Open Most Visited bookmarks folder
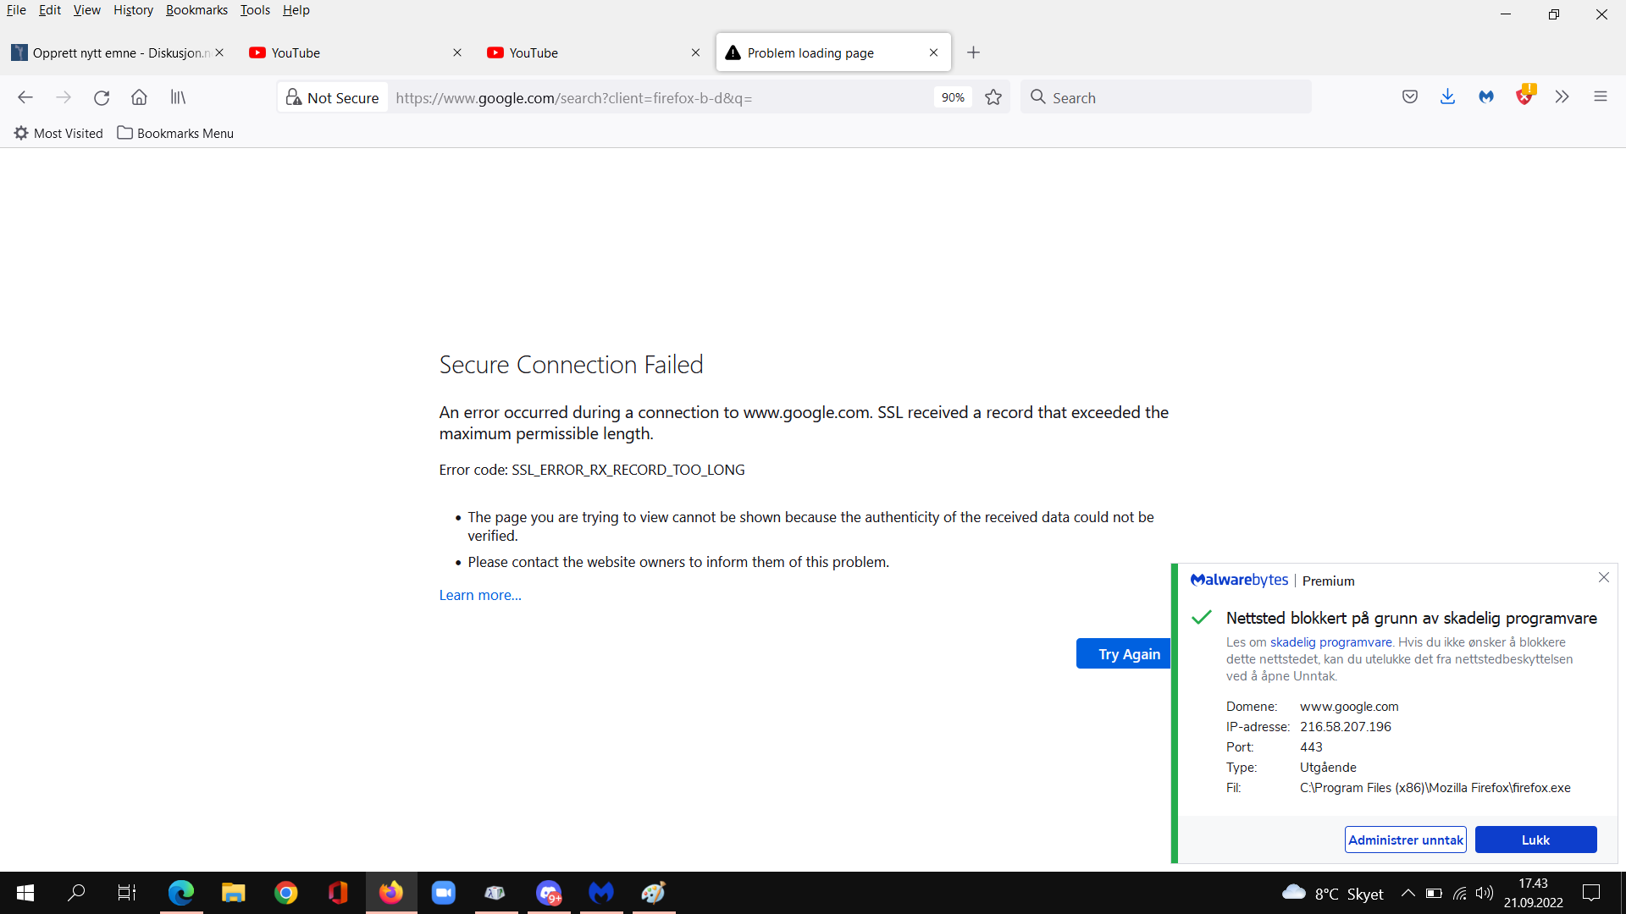Image resolution: width=1626 pixels, height=914 pixels. point(58,133)
